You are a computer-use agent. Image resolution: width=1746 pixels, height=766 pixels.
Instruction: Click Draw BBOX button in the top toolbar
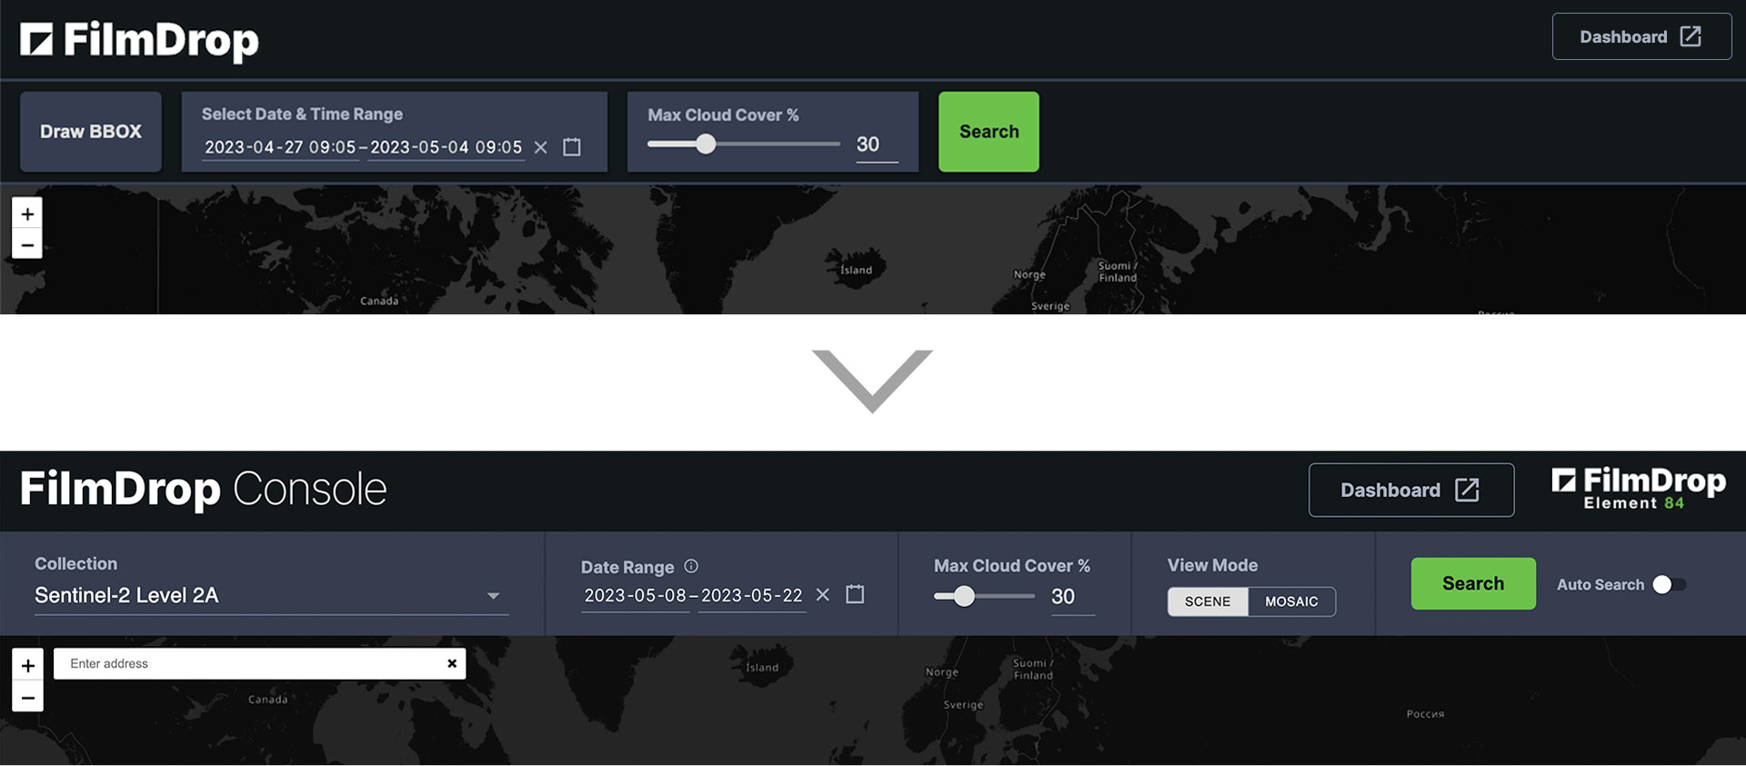pyautogui.click(x=91, y=132)
